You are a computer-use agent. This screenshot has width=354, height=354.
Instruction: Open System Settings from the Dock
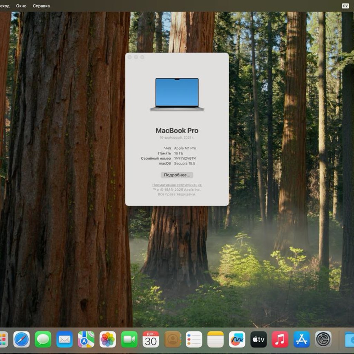tap(323, 339)
